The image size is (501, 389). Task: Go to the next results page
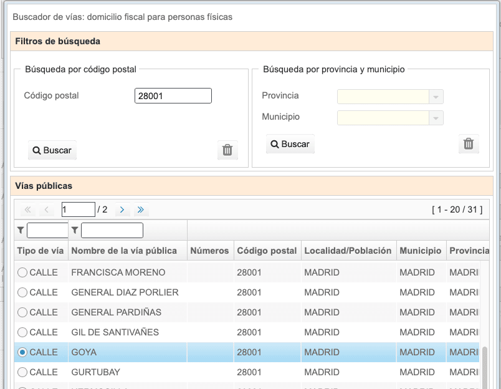click(x=122, y=210)
